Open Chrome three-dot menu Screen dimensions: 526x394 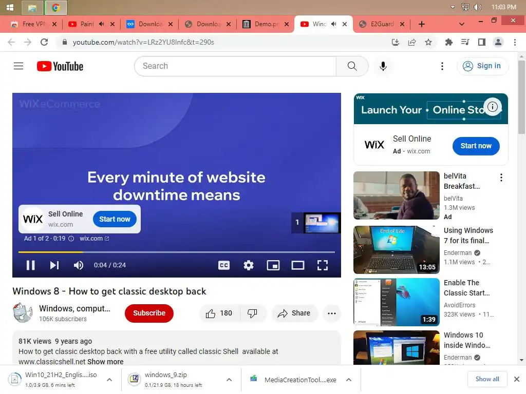point(515,42)
